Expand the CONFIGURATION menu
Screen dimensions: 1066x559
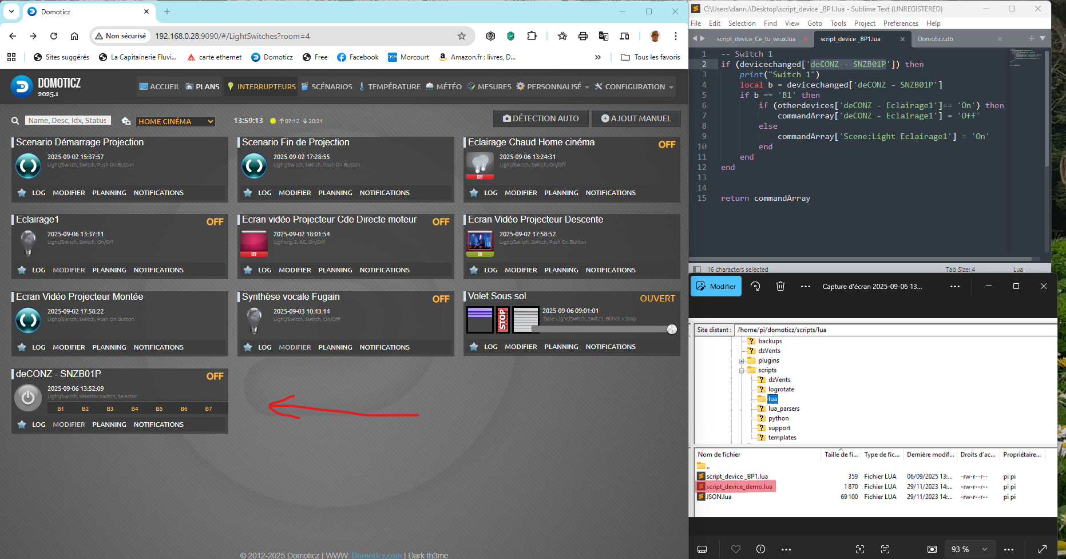[x=634, y=86]
